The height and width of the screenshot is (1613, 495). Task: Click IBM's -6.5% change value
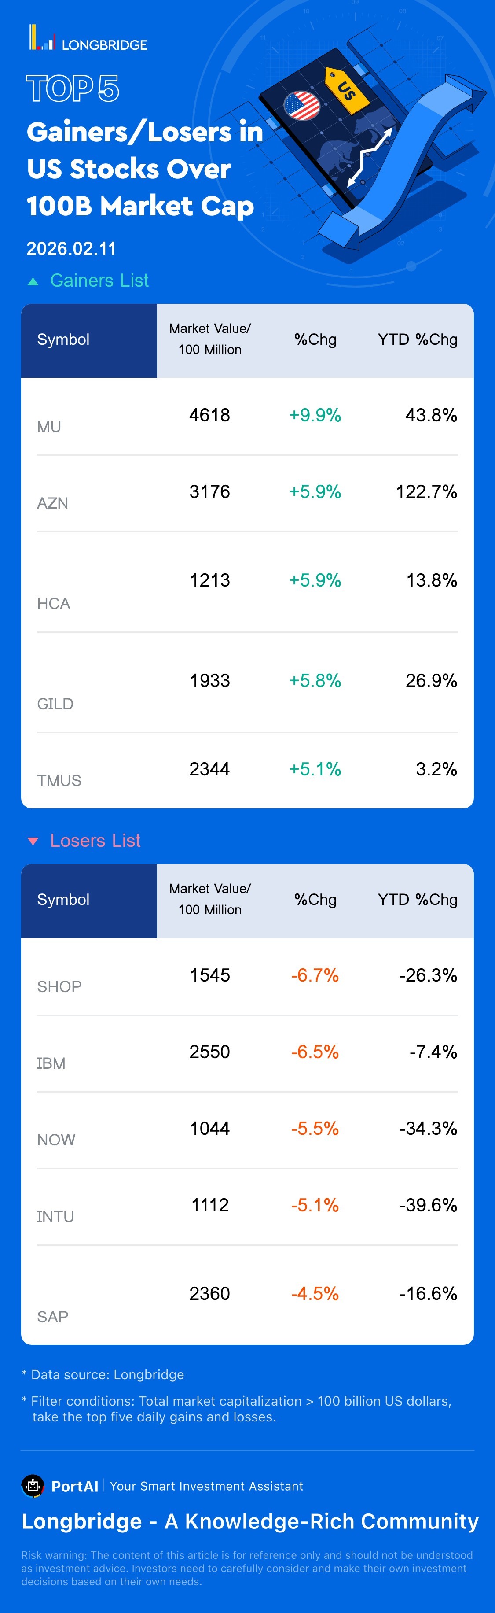(x=315, y=1051)
